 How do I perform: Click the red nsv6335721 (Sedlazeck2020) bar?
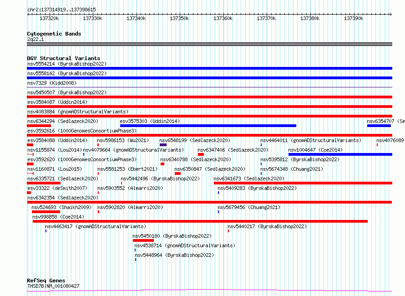(44, 183)
